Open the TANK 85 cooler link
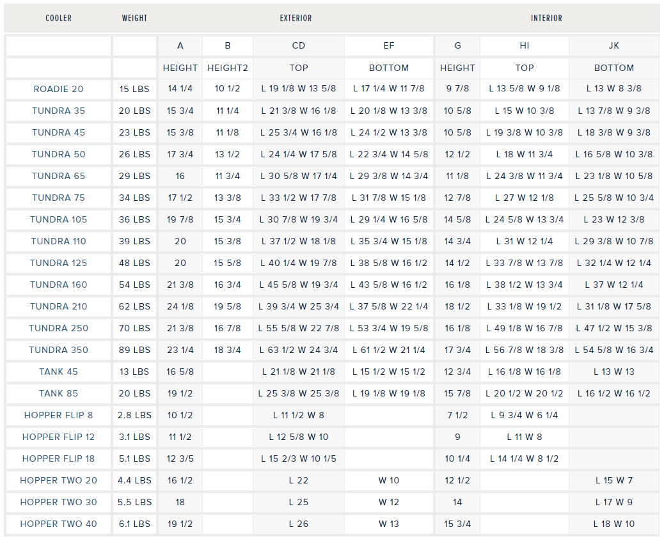 (x=58, y=393)
